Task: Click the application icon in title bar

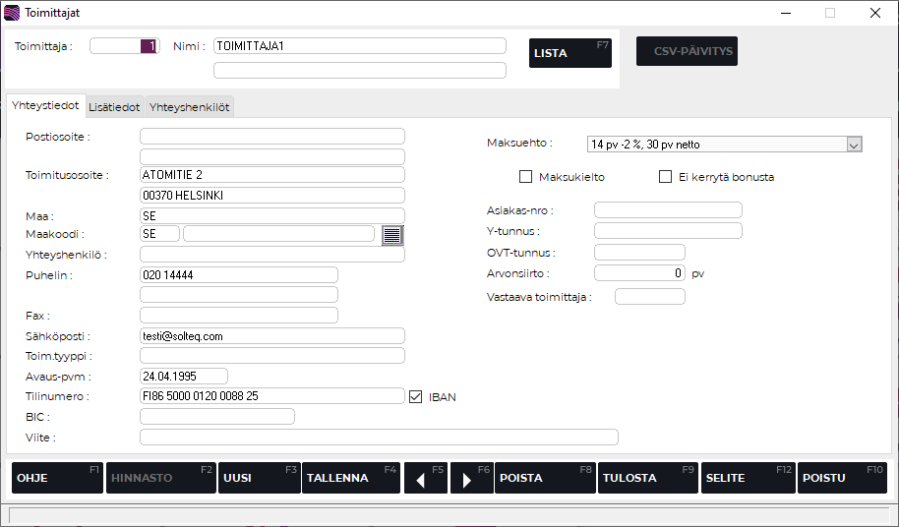Action: (12, 13)
